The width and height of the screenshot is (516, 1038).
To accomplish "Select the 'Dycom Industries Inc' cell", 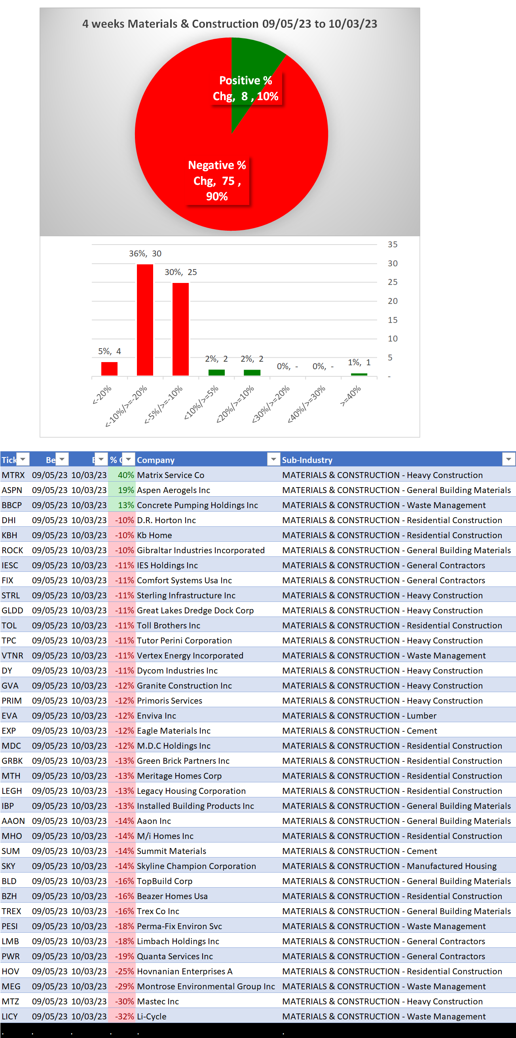I will [x=208, y=670].
